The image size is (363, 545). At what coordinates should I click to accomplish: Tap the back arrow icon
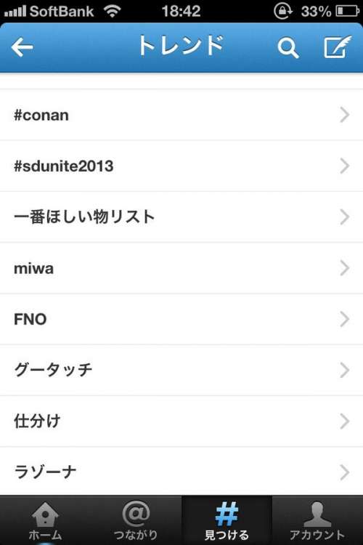tap(23, 47)
